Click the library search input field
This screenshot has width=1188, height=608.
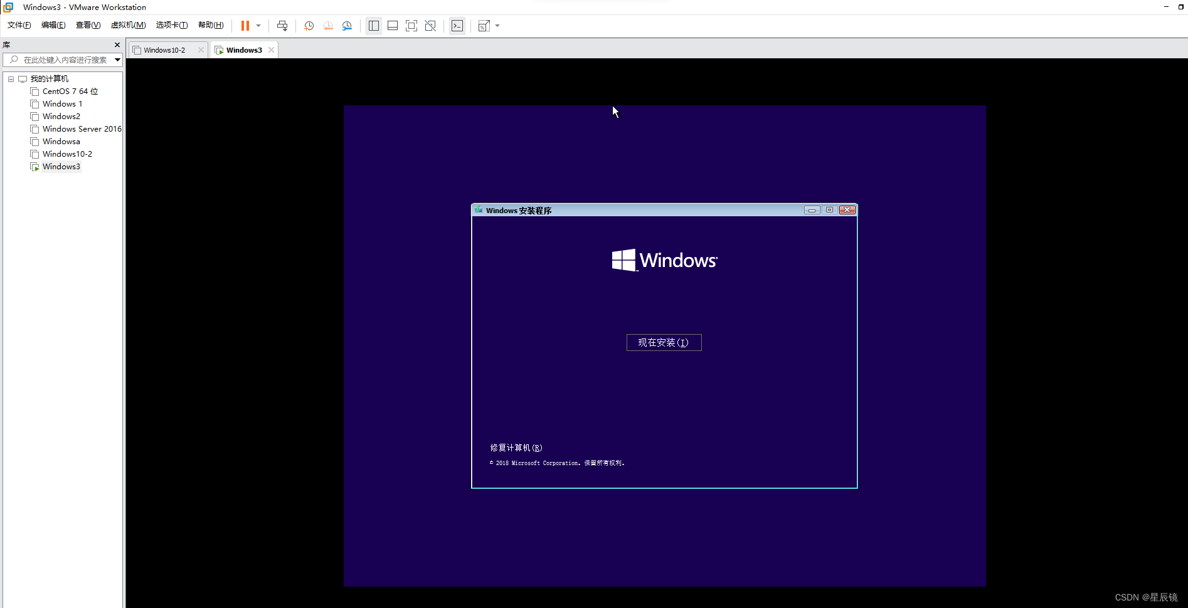click(64, 60)
